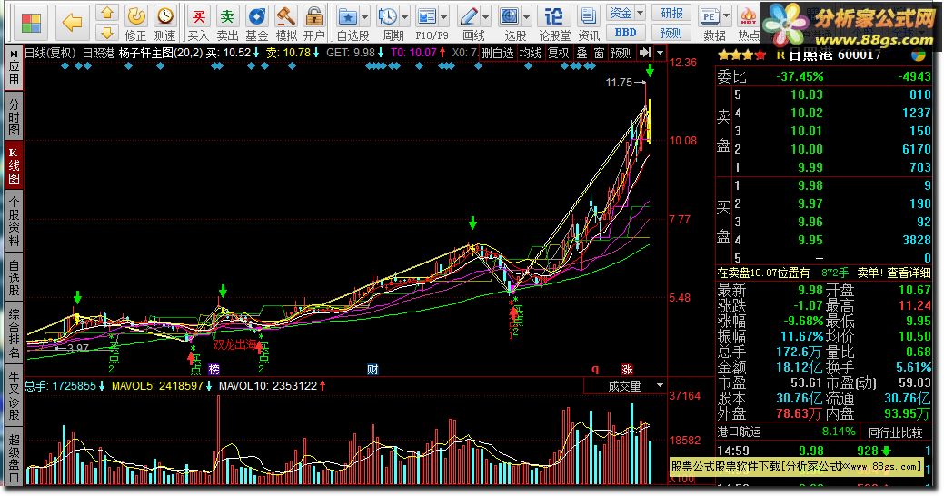
Task: Toggle 均线 moving averages on chart
Action: tap(530, 53)
